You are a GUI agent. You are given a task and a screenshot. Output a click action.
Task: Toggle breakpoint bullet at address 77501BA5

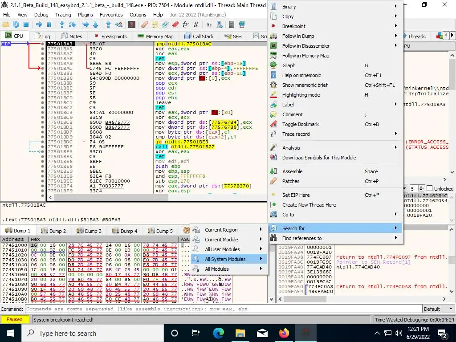43,49
